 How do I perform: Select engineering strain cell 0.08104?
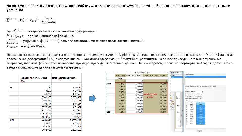click(x=66, y=123)
